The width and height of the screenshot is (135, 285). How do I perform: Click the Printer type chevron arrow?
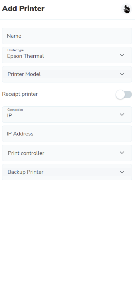coord(122,55)
